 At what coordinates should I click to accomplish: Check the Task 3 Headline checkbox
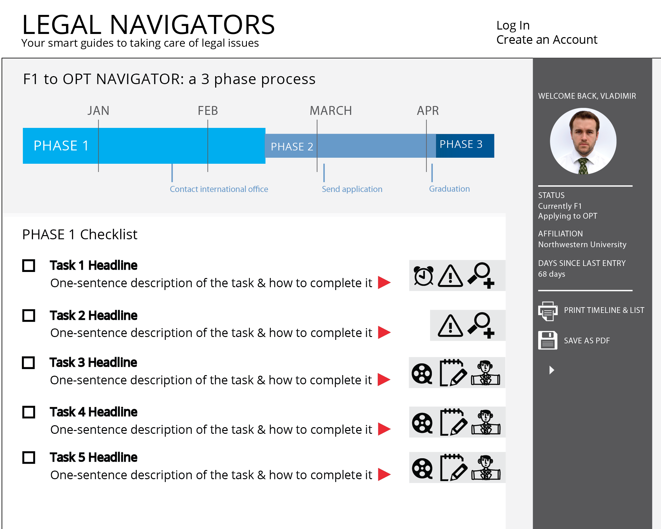(x=28, y=362)
